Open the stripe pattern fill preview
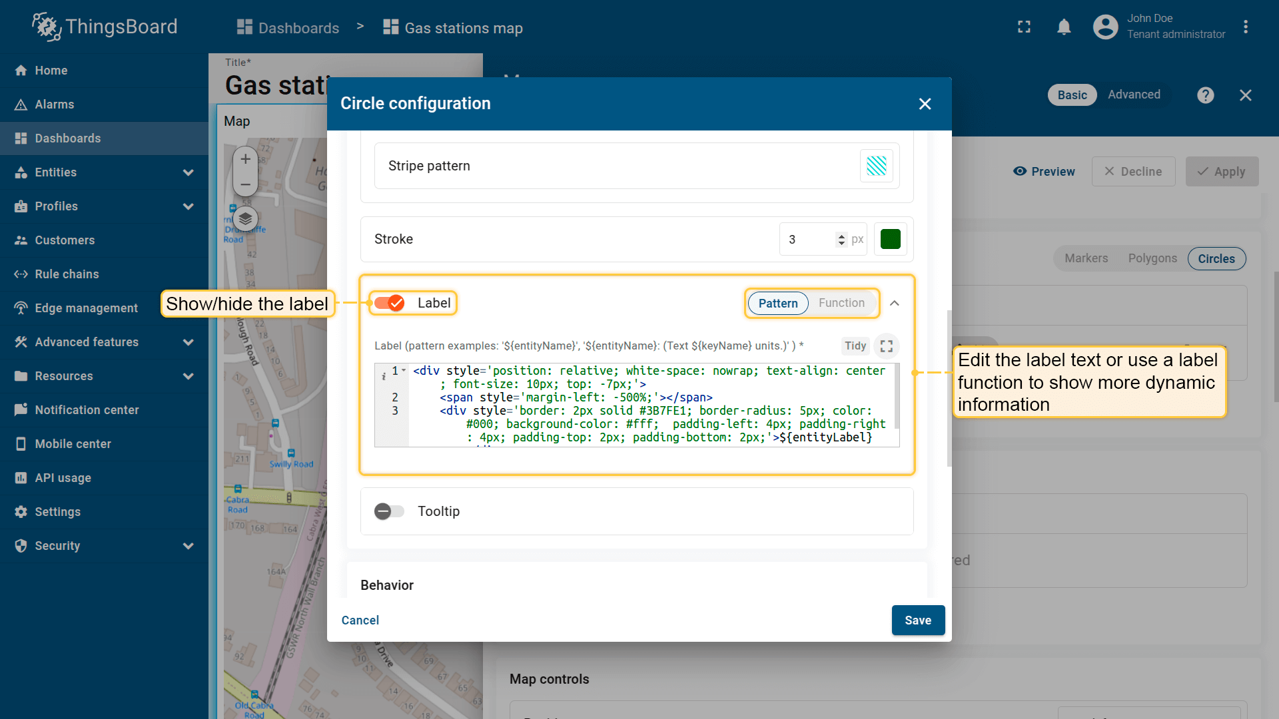 click(876, 166)
